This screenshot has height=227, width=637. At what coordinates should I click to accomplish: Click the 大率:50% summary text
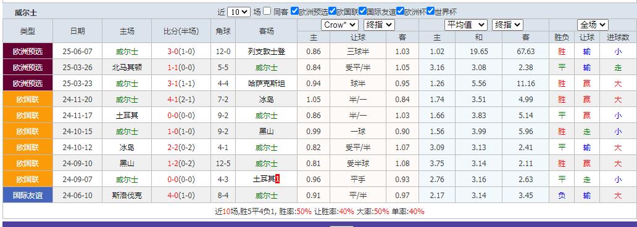(372, 212)
